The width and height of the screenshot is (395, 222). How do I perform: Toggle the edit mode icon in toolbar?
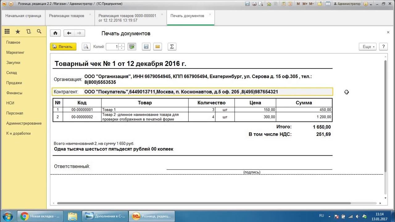click(132, 47)
